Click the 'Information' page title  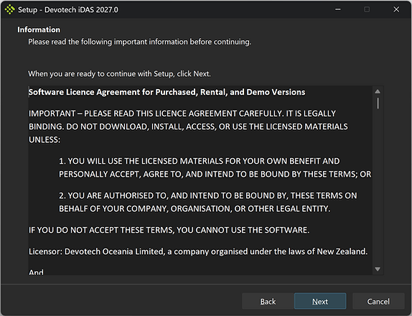[x=39, y=29]
